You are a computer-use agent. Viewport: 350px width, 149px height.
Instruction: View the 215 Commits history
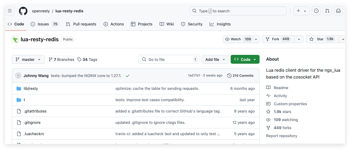click(240, 76)
